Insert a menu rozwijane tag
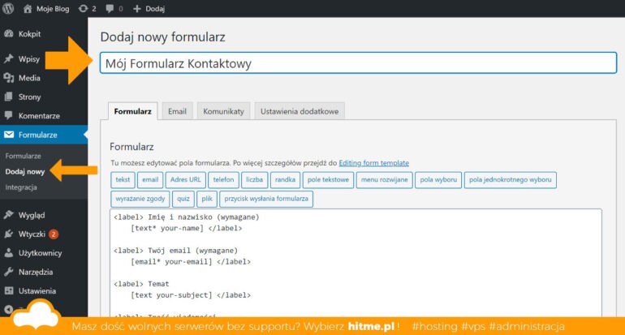The width and height of the screenshot is (625, 335). click(x=385, y=179)
